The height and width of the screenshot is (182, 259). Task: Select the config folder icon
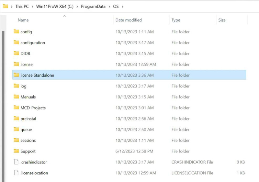pos(16,31)
